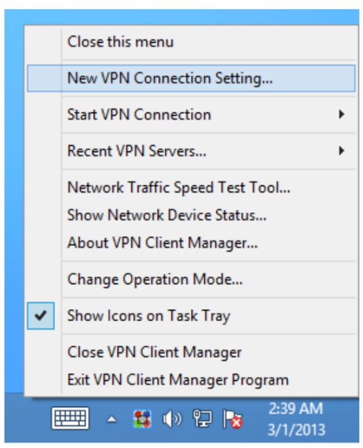Open the taskbar clock and date

click(x=296, y=419)
